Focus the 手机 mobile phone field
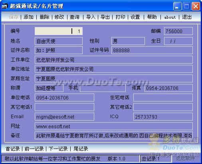 coord(103,88)
